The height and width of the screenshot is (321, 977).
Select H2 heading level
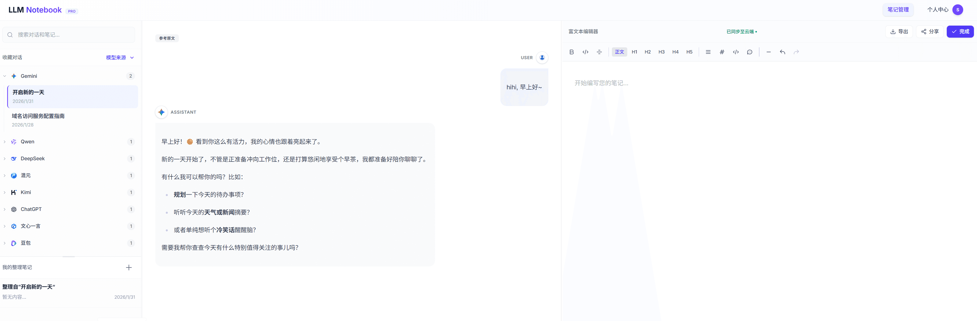pyautogui.click(x=647, y=52)
